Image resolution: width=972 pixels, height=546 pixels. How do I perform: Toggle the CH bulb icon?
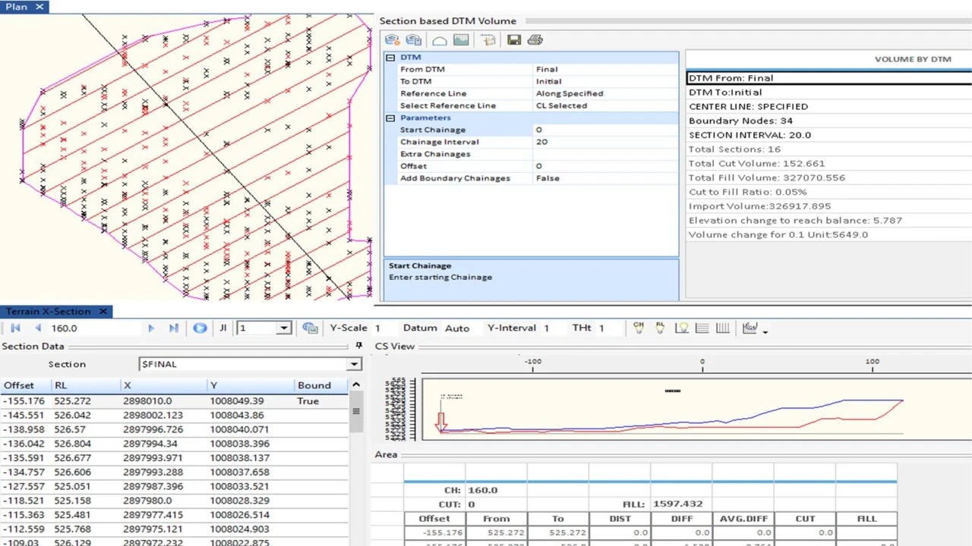click(x=639, y=328)
